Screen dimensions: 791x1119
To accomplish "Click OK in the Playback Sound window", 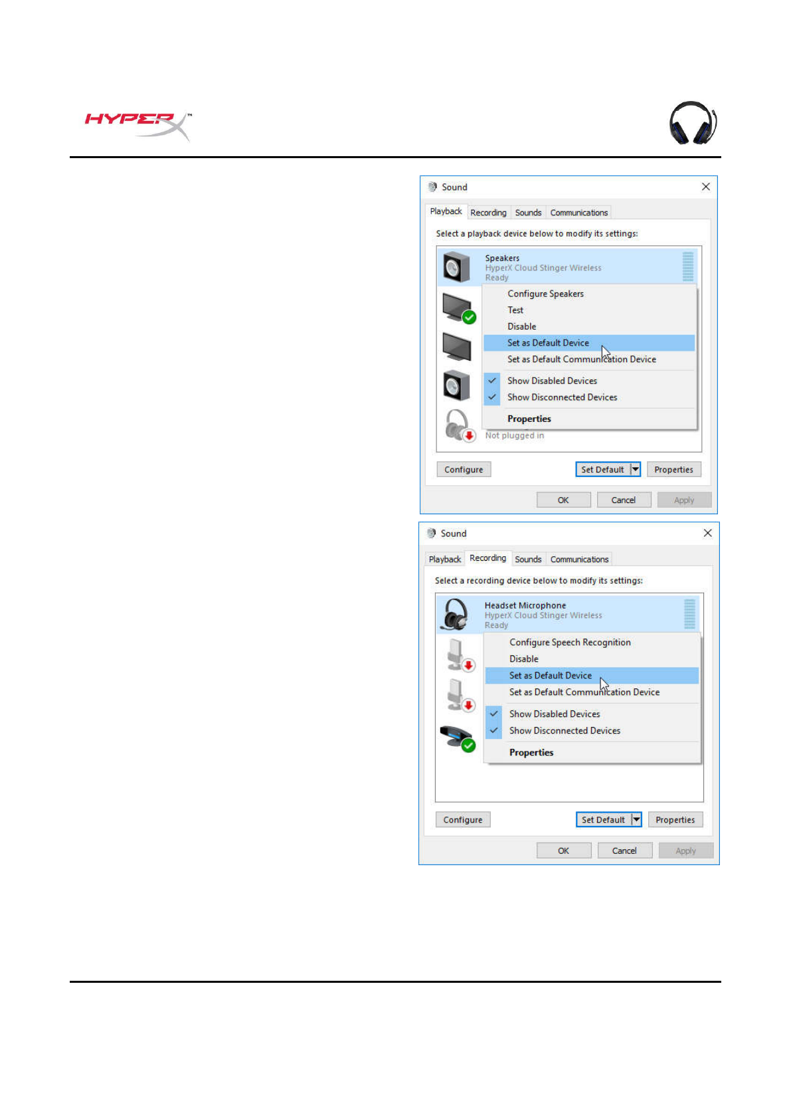I will pos(563,500).
